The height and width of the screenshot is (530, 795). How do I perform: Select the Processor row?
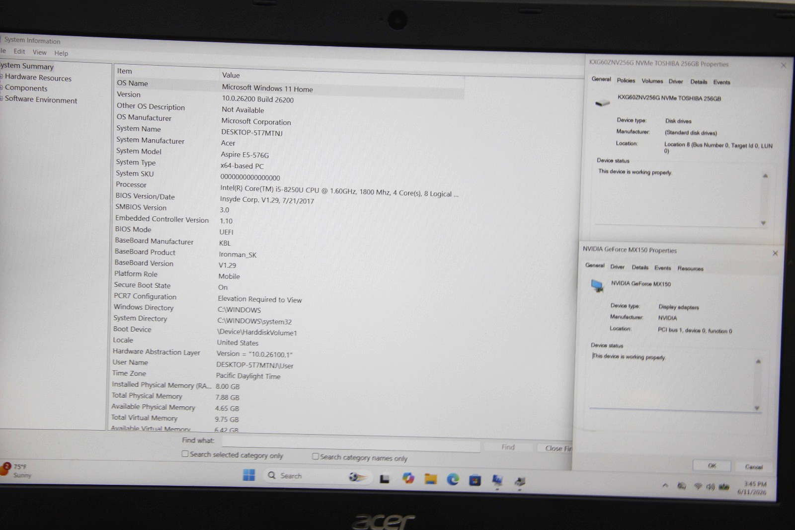click(287, 188)
